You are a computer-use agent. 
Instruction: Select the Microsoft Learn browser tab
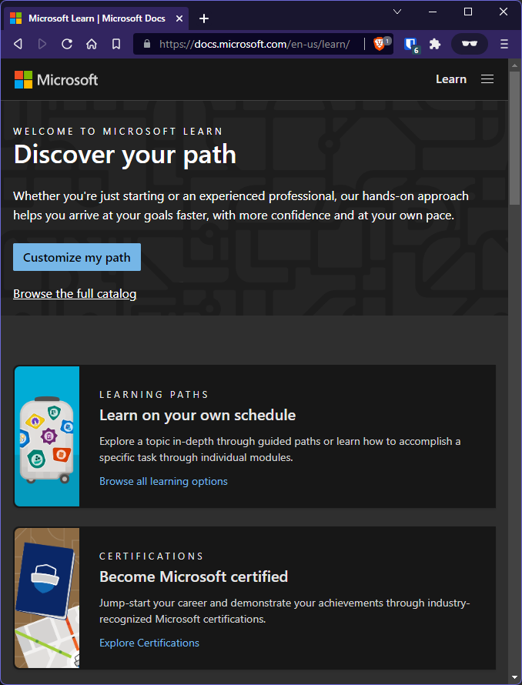(96, 18)
